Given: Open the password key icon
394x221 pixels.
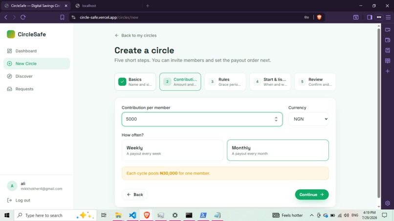Looking at the screenshot, I should click(306, 17).
